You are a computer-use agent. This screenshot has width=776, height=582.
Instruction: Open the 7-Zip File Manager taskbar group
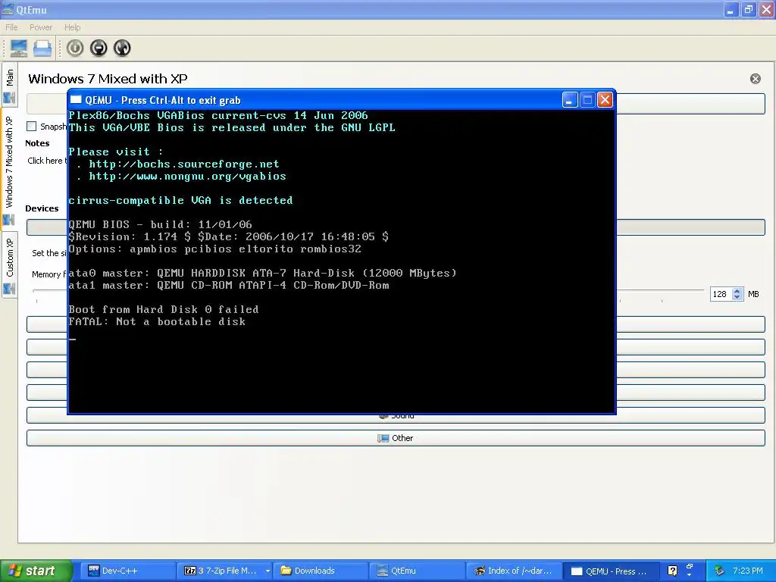pos(226,571)
